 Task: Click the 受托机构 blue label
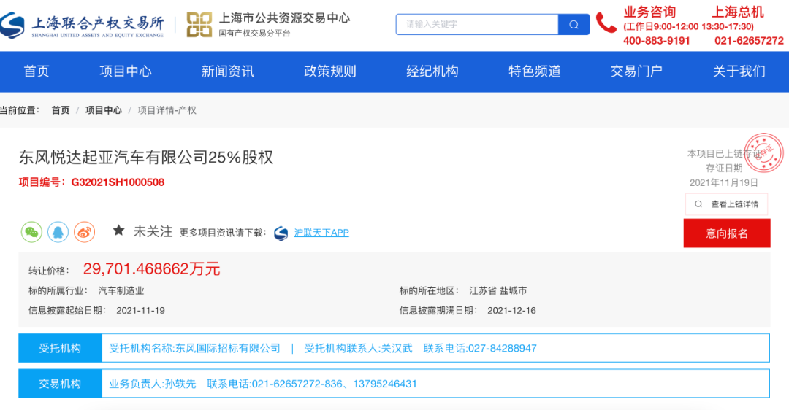click(x=61, y=348)
